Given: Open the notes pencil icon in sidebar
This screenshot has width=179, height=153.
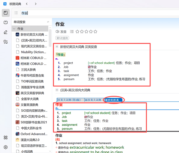Looking at the screenshot, I should (5, 32).
